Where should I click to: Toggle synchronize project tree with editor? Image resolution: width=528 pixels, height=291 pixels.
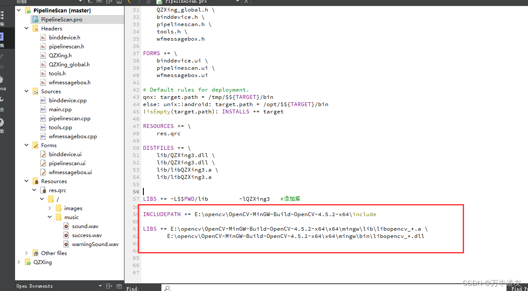click(x=99, y=2)
